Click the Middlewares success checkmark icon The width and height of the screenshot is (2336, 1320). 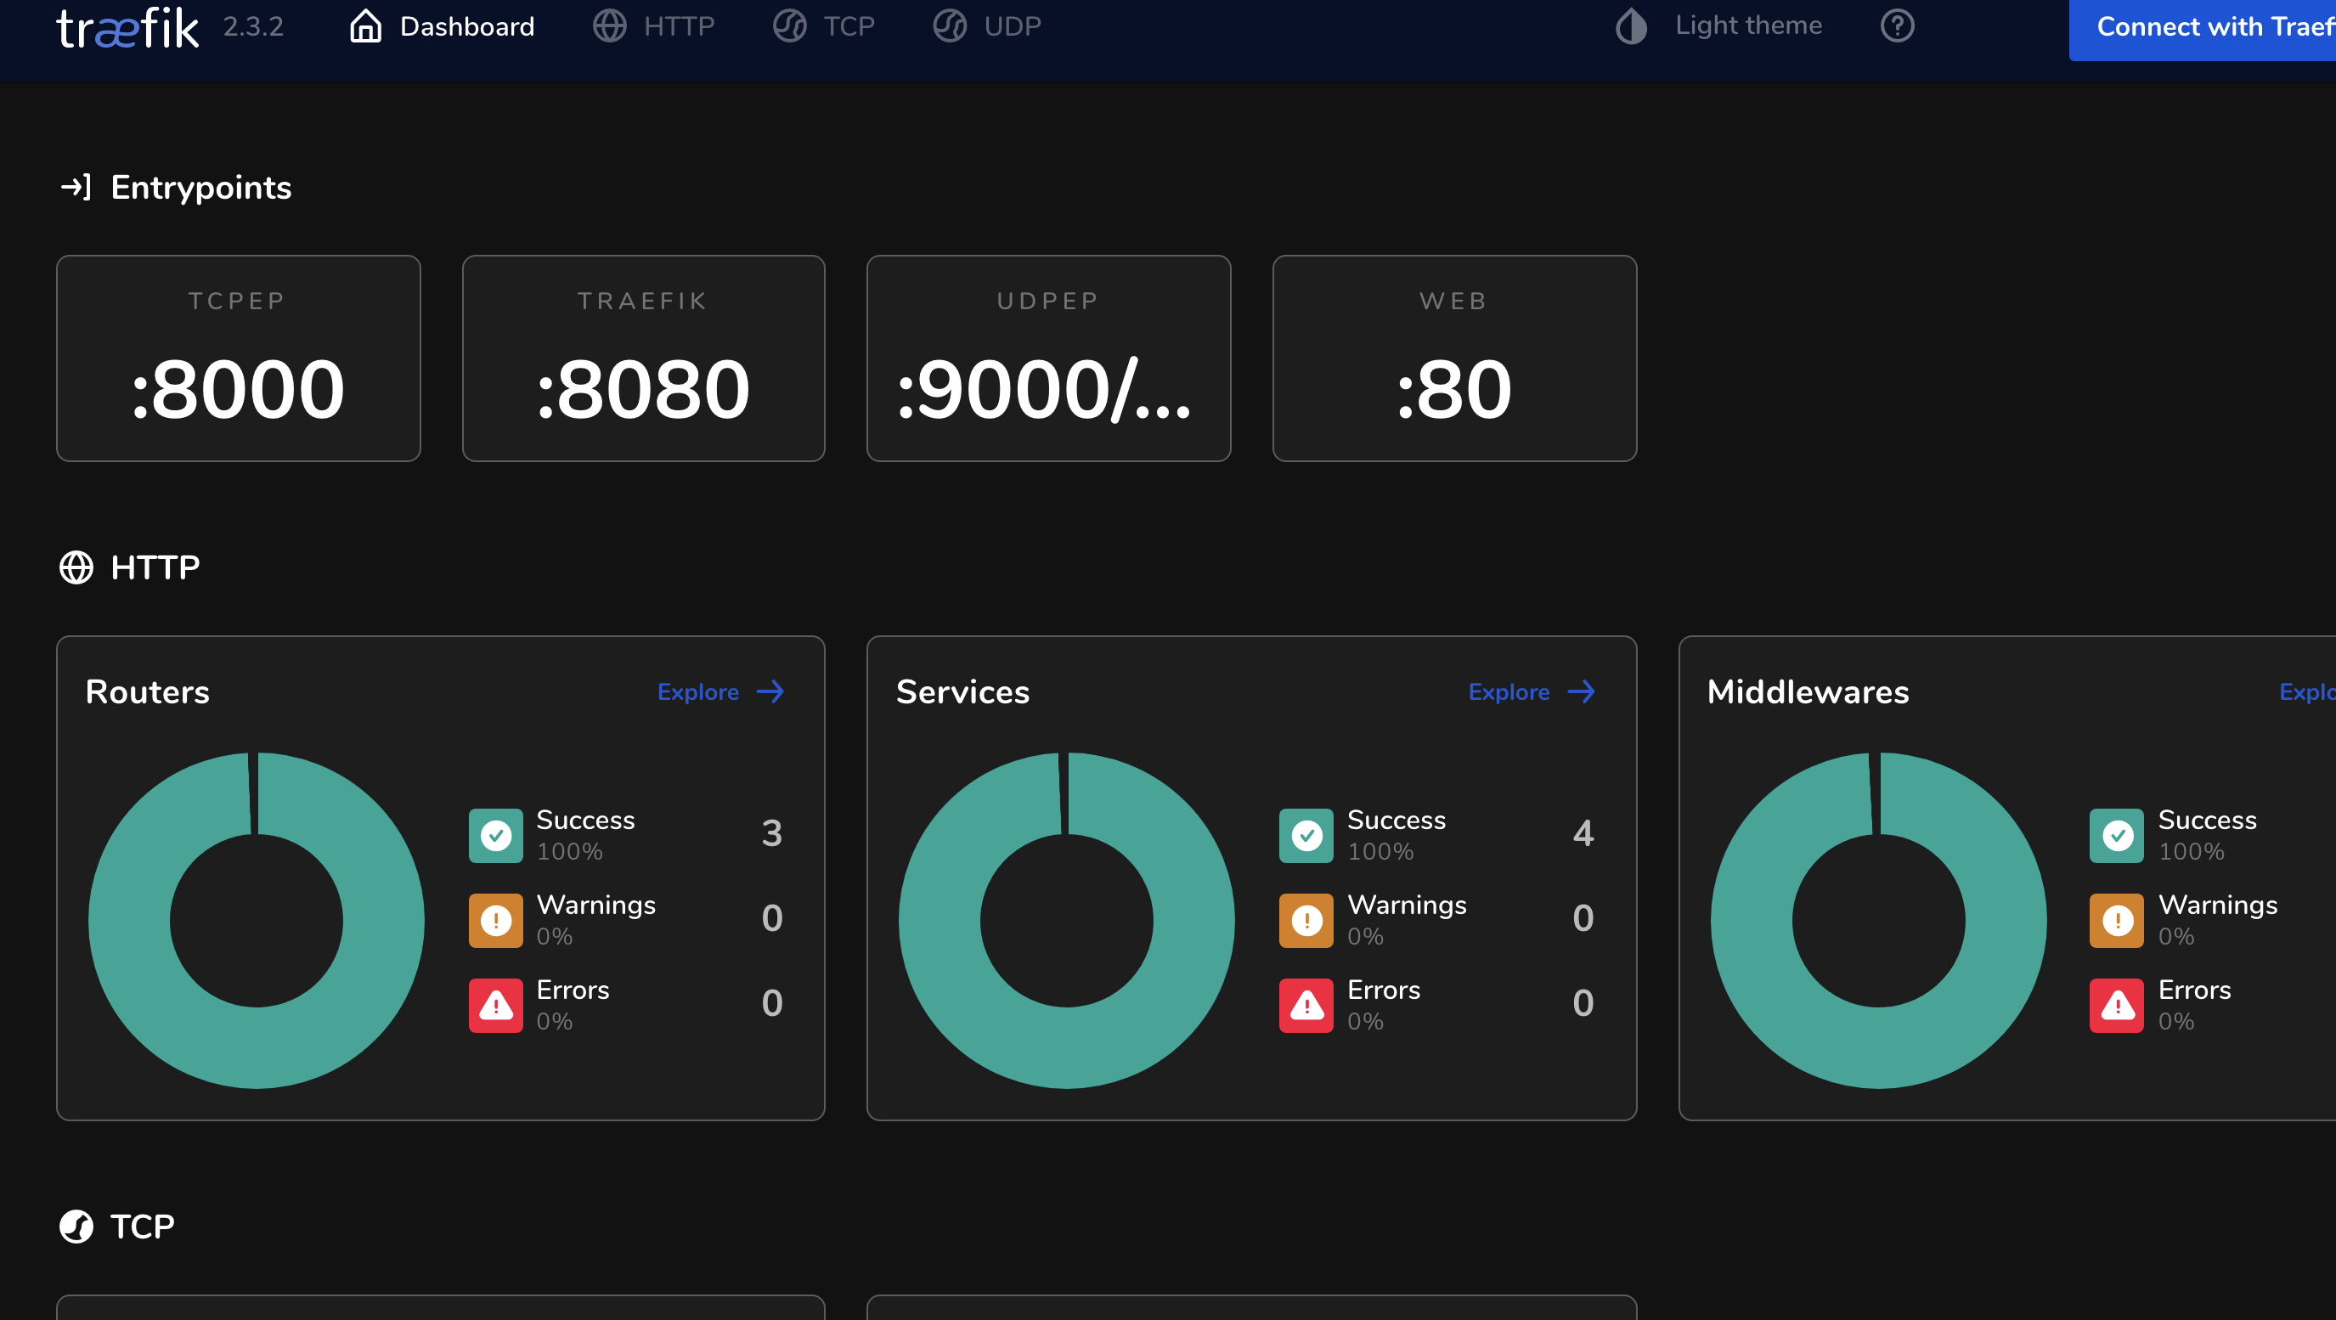[2117, 835]
